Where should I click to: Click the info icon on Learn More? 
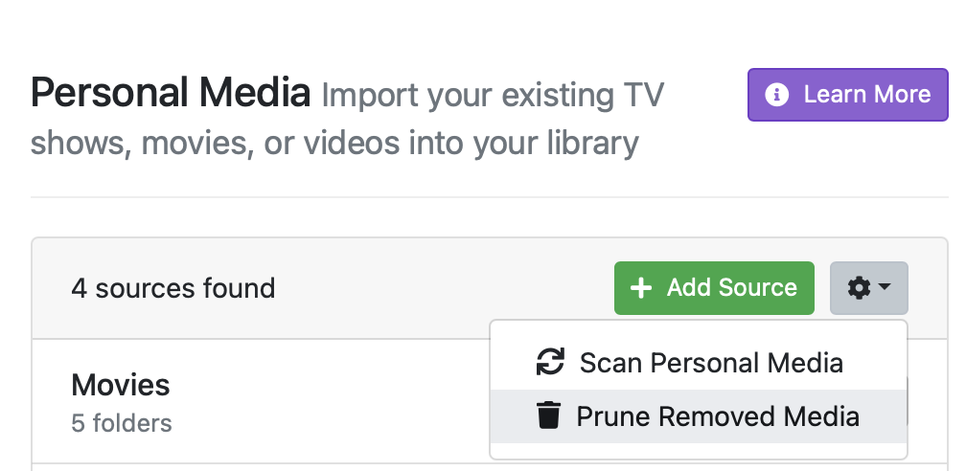(x=777, y=95)
